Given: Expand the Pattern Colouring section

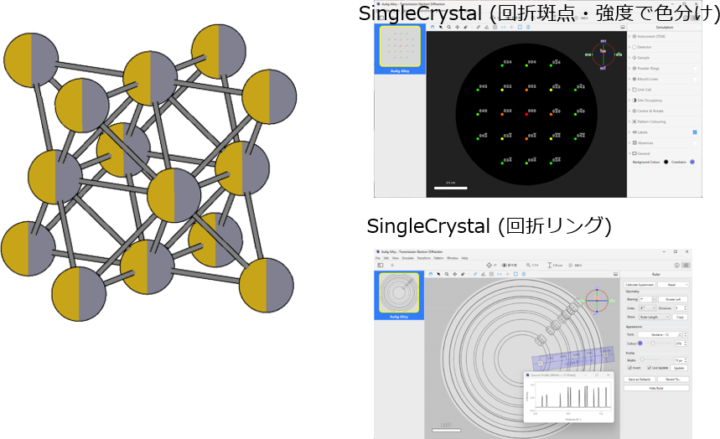Looking at the screenshot, I should [x=651, y=121].
